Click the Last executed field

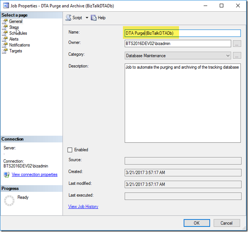tap(183, 196)
